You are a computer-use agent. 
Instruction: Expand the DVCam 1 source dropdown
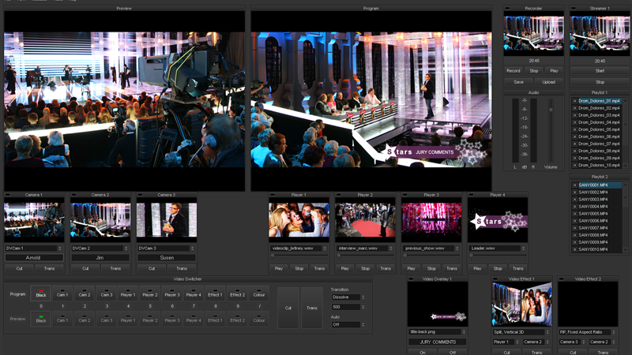point(34,248)
